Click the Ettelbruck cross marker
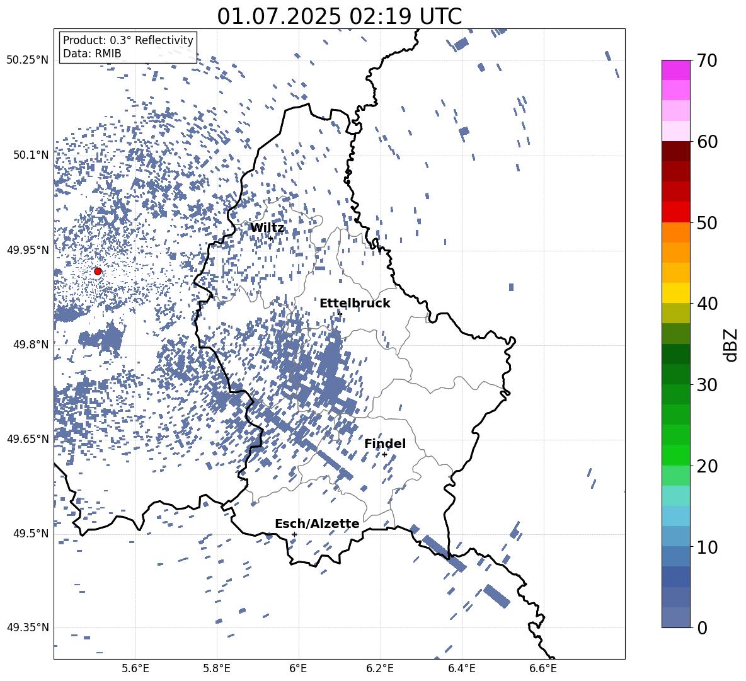Viewport: 746px width, 681px height. (x=340, y=314)
